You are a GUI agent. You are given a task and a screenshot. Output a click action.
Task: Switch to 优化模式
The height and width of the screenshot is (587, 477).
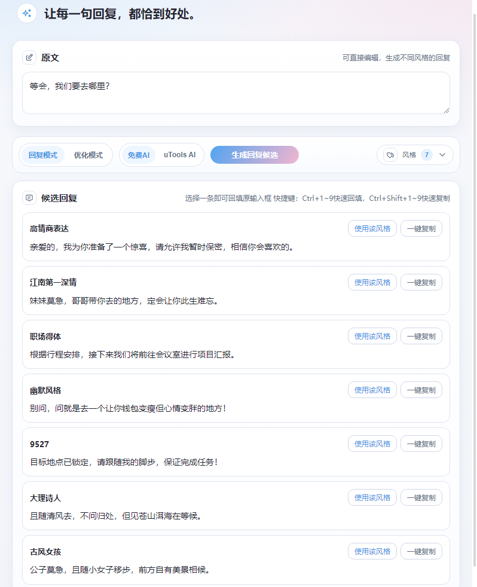88,155
